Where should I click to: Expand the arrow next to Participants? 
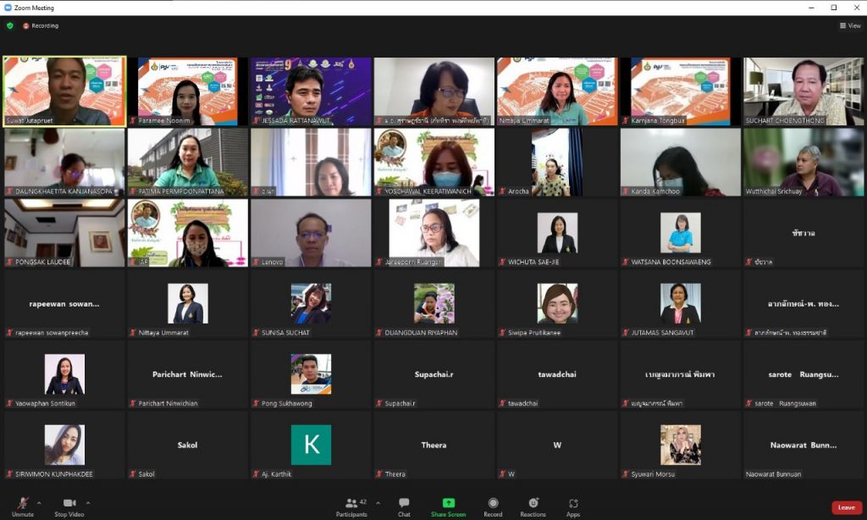(x=378, y=502)
